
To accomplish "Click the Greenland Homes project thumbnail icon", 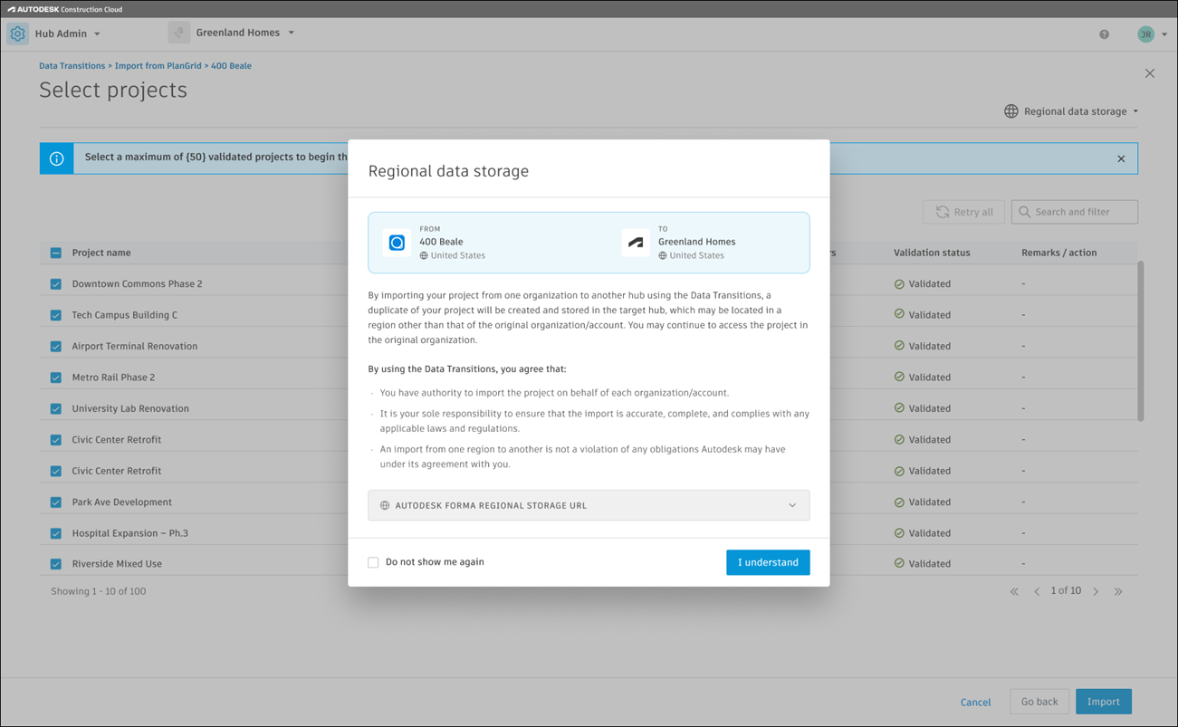I will (178, 33).
